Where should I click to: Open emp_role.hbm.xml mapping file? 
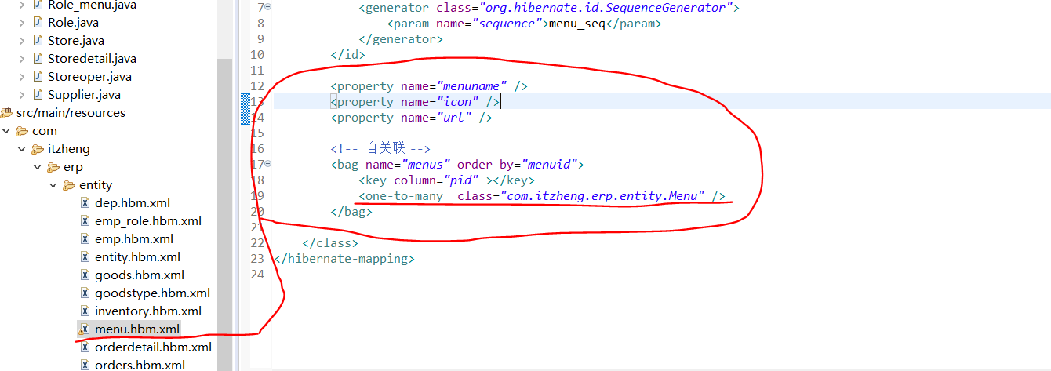tap(148, 221)
